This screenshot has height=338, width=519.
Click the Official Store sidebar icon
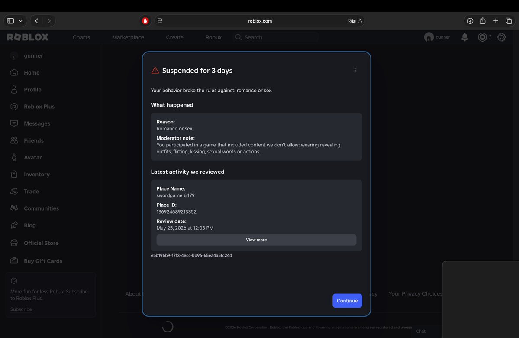[x=14, y=243]
